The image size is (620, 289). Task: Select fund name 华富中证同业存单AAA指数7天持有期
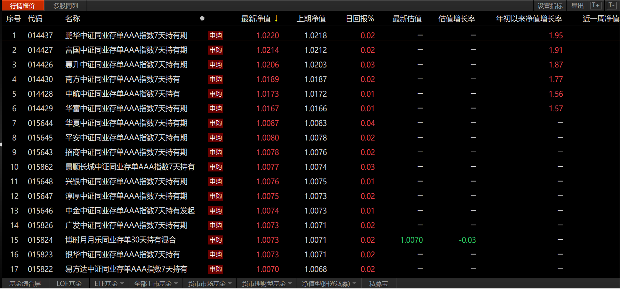tap(127, 109)
